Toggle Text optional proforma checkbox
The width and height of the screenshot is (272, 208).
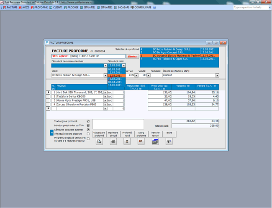pos(88,121)
